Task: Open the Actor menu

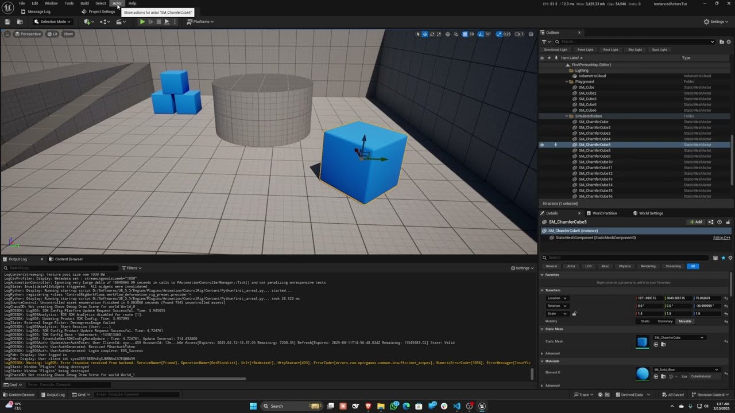Action: 117,3
